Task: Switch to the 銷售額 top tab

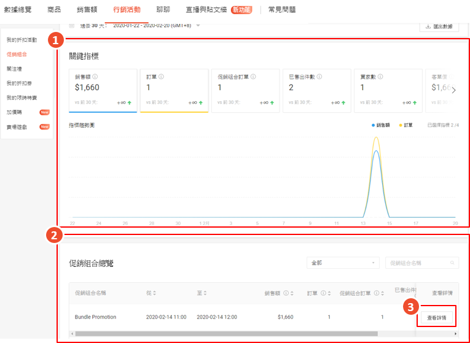Action: [86, 10]
